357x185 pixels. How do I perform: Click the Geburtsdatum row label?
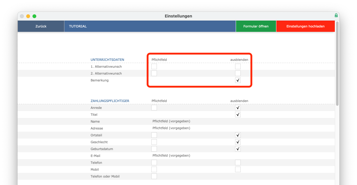[x=102, y=149]
